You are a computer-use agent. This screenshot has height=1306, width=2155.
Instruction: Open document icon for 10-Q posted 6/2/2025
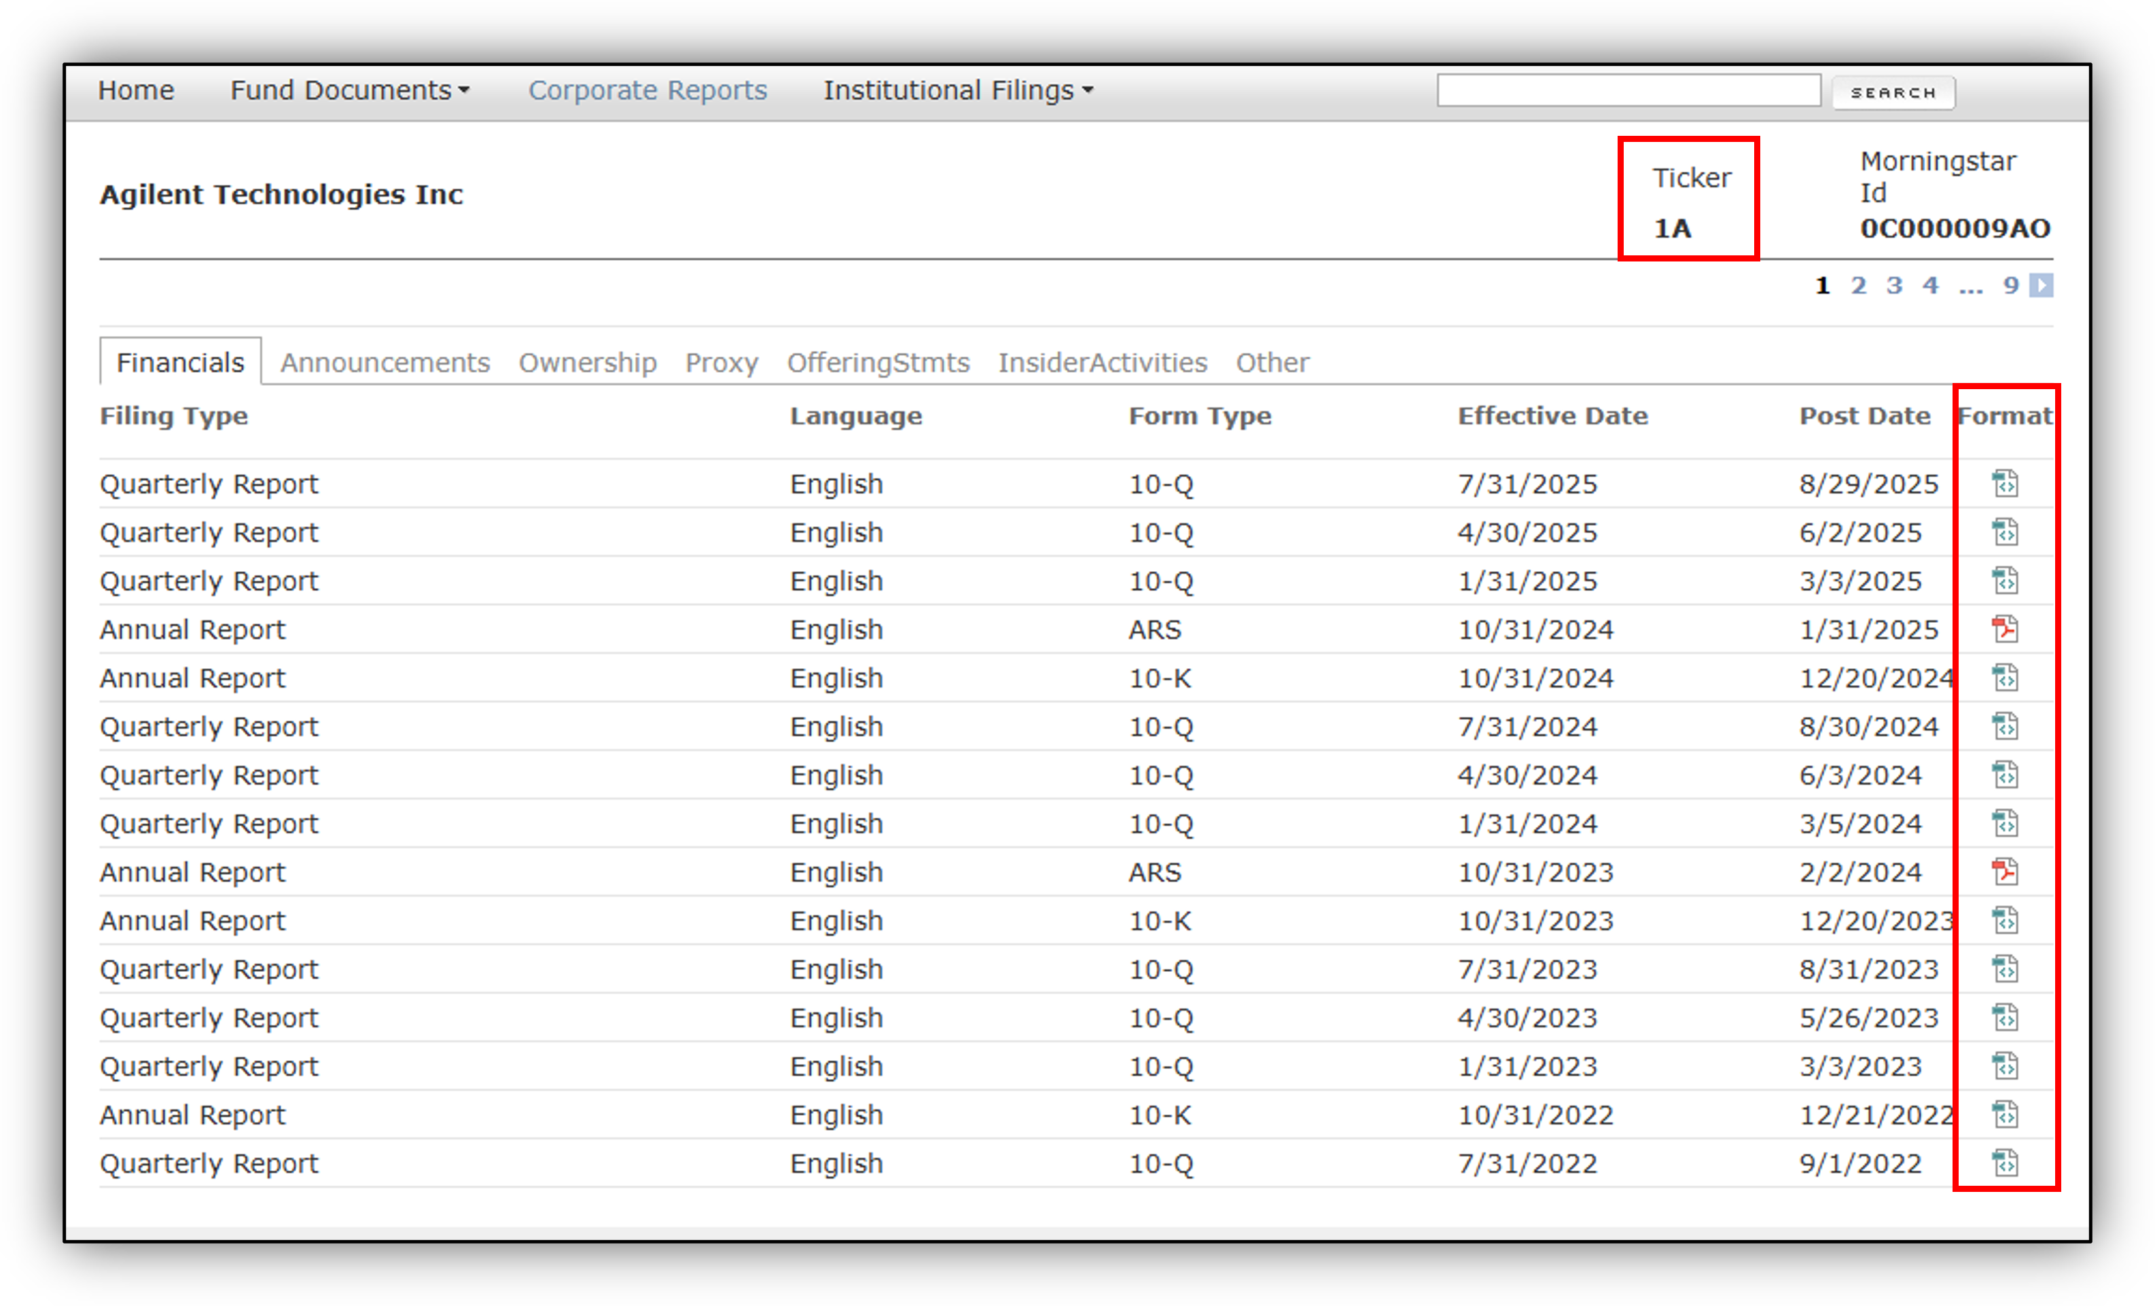[x=2005, y=532]
